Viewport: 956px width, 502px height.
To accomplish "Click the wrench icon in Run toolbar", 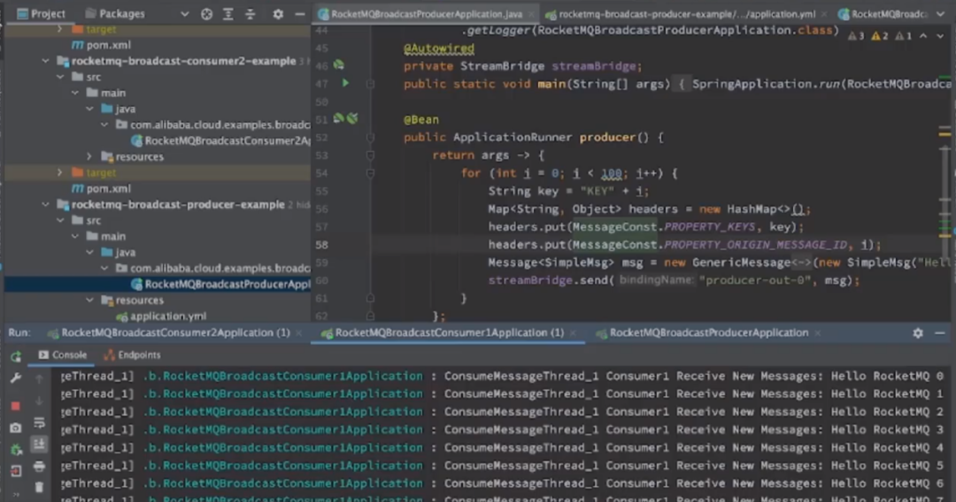I will [x=16, y=378].
